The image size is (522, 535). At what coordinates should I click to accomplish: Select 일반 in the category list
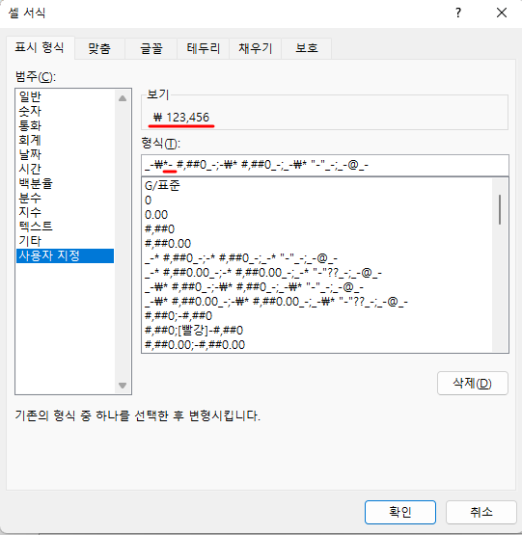point(65,96)
